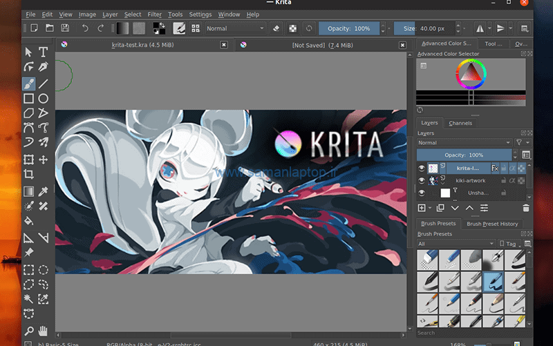This screenshot has height=346, width=553.
Task: Select the Rectangular Selection tool
Action: [x=28, y=270]
